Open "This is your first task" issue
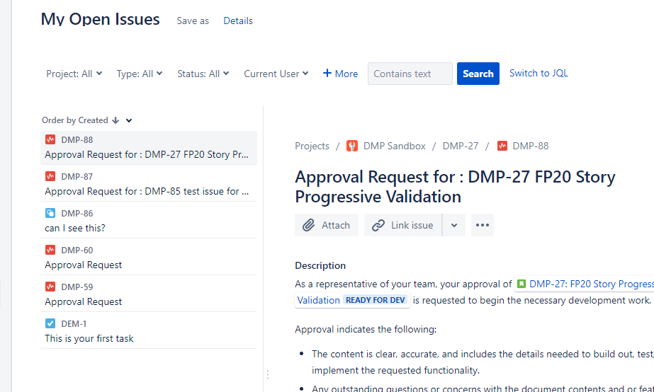654x392 pixels. (x=149, y=330)
